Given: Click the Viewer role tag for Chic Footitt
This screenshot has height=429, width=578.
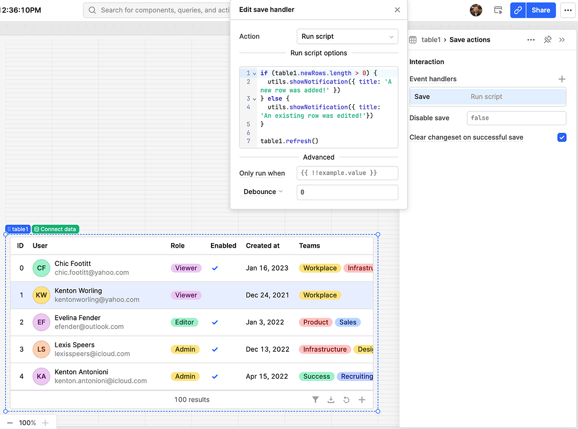Looking at the screenshot, I should click(186, 268).
